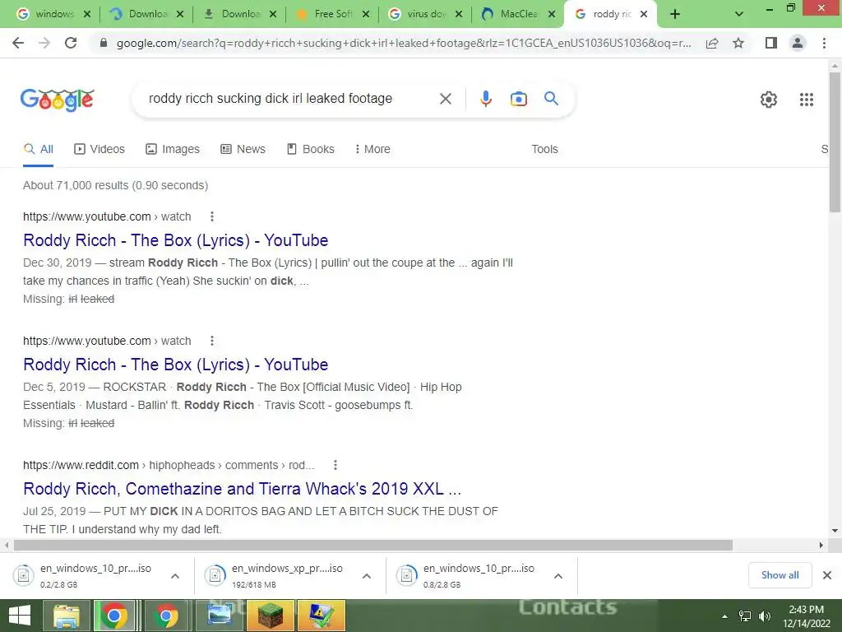842x632 pixels.
Task: Open the first Roddy Ricch The Box YouTube link
Action: click(x=176, y=240)
